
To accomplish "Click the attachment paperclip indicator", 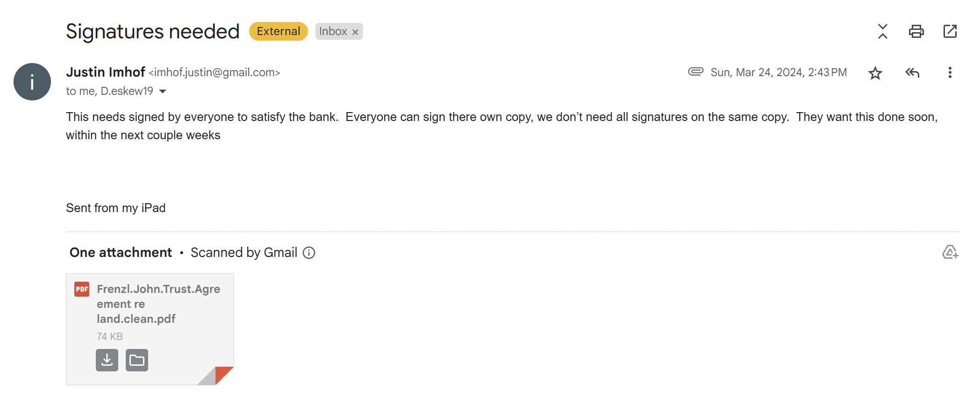I will pos(695,71).
